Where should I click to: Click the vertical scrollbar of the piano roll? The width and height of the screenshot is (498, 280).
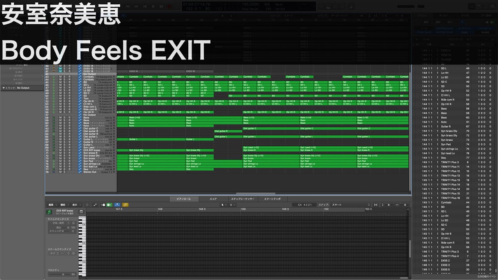tap(410, 249)
